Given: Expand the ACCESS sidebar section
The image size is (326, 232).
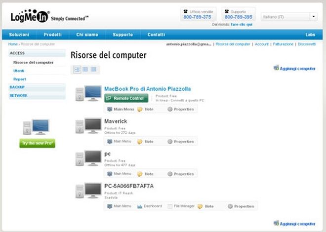Looking at the screenshot, I should [x=37, y=53].
